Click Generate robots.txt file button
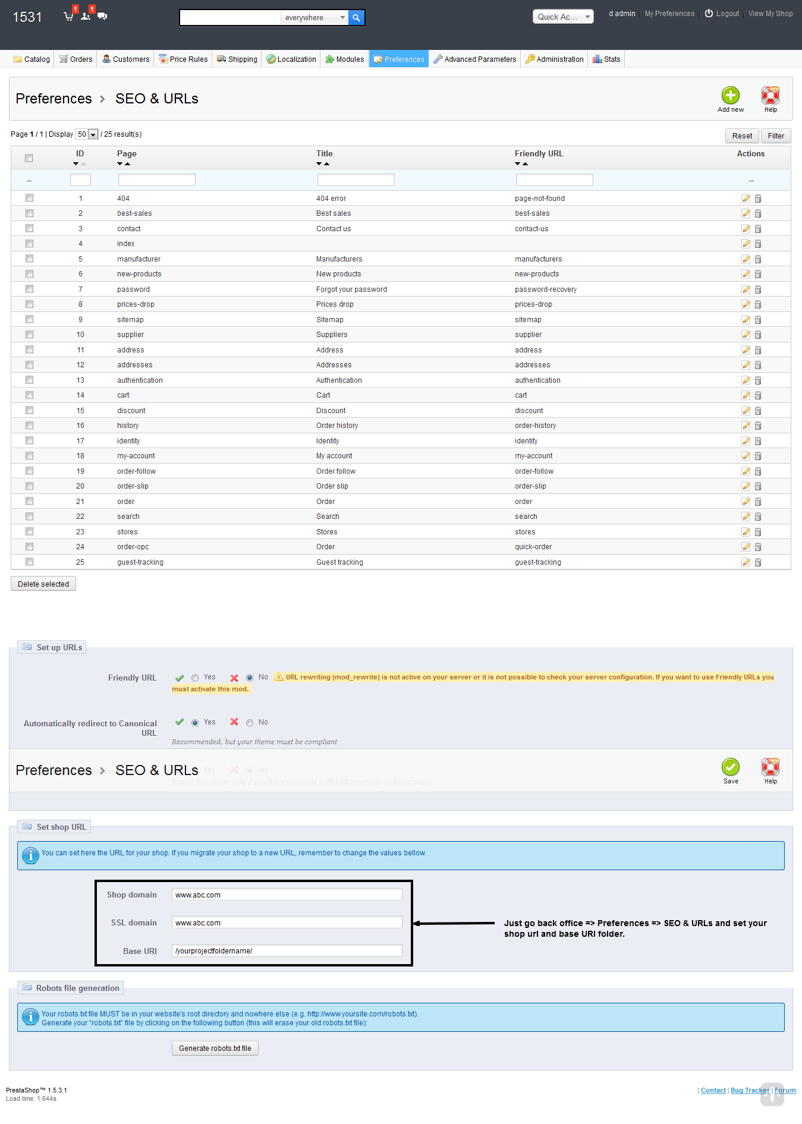Screen dimensions: 802x1124 215,1048
